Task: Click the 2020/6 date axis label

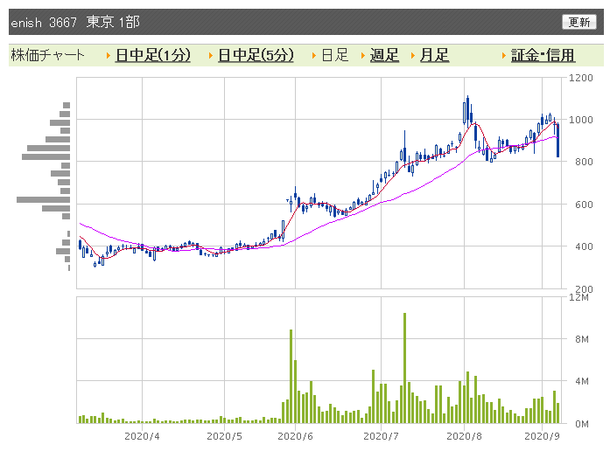Action: [295, 436]
